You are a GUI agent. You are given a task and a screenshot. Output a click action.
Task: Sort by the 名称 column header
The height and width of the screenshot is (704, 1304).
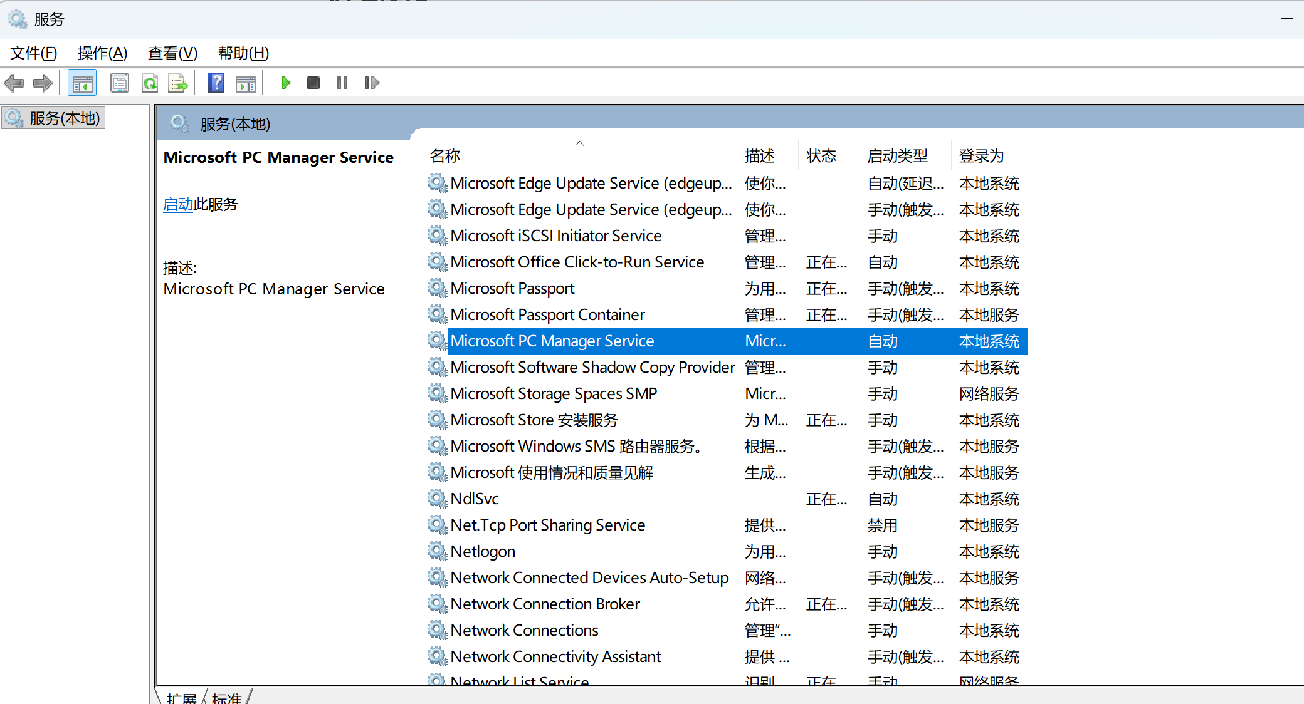(445, 155)
